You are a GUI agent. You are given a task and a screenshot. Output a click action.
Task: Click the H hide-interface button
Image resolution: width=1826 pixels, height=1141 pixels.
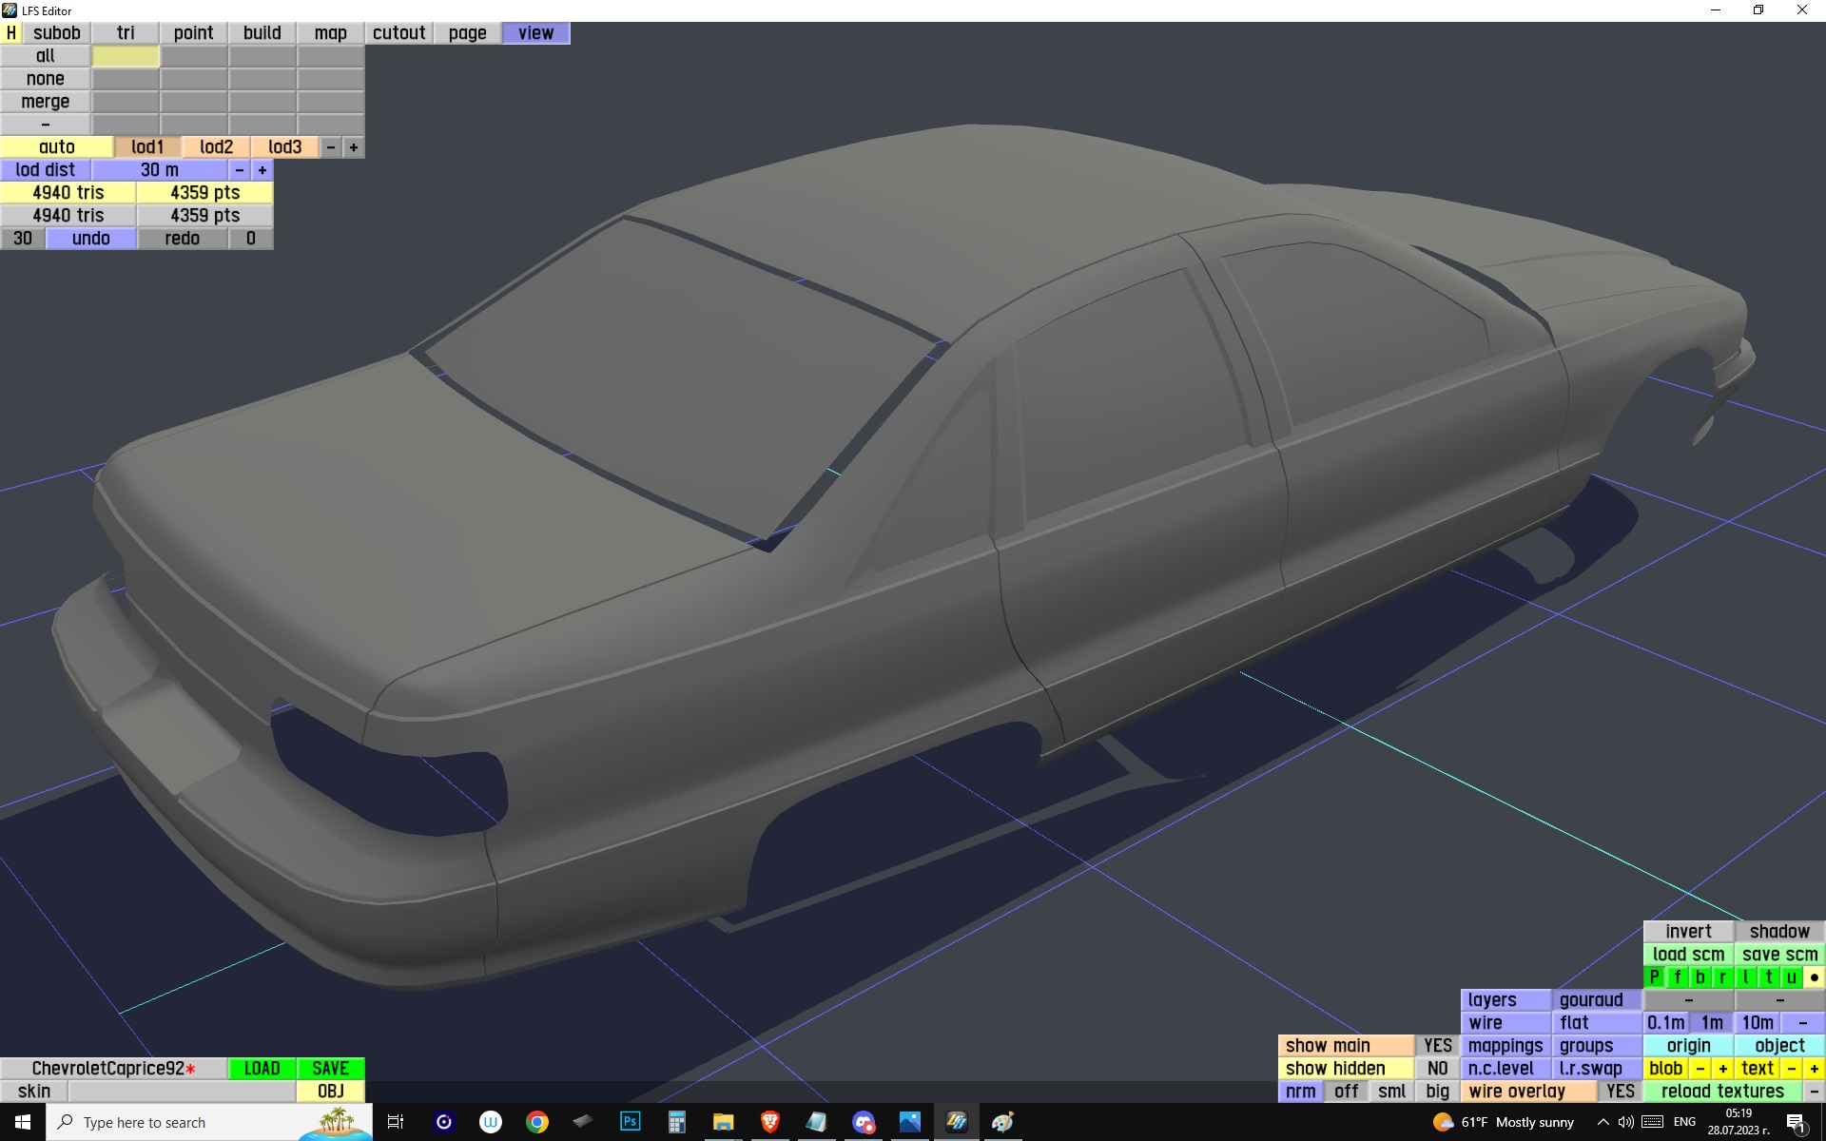10,33
